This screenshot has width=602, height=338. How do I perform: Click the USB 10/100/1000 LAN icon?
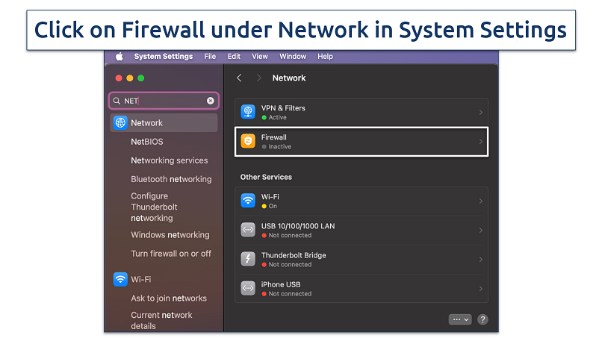[x=248, y=230]
